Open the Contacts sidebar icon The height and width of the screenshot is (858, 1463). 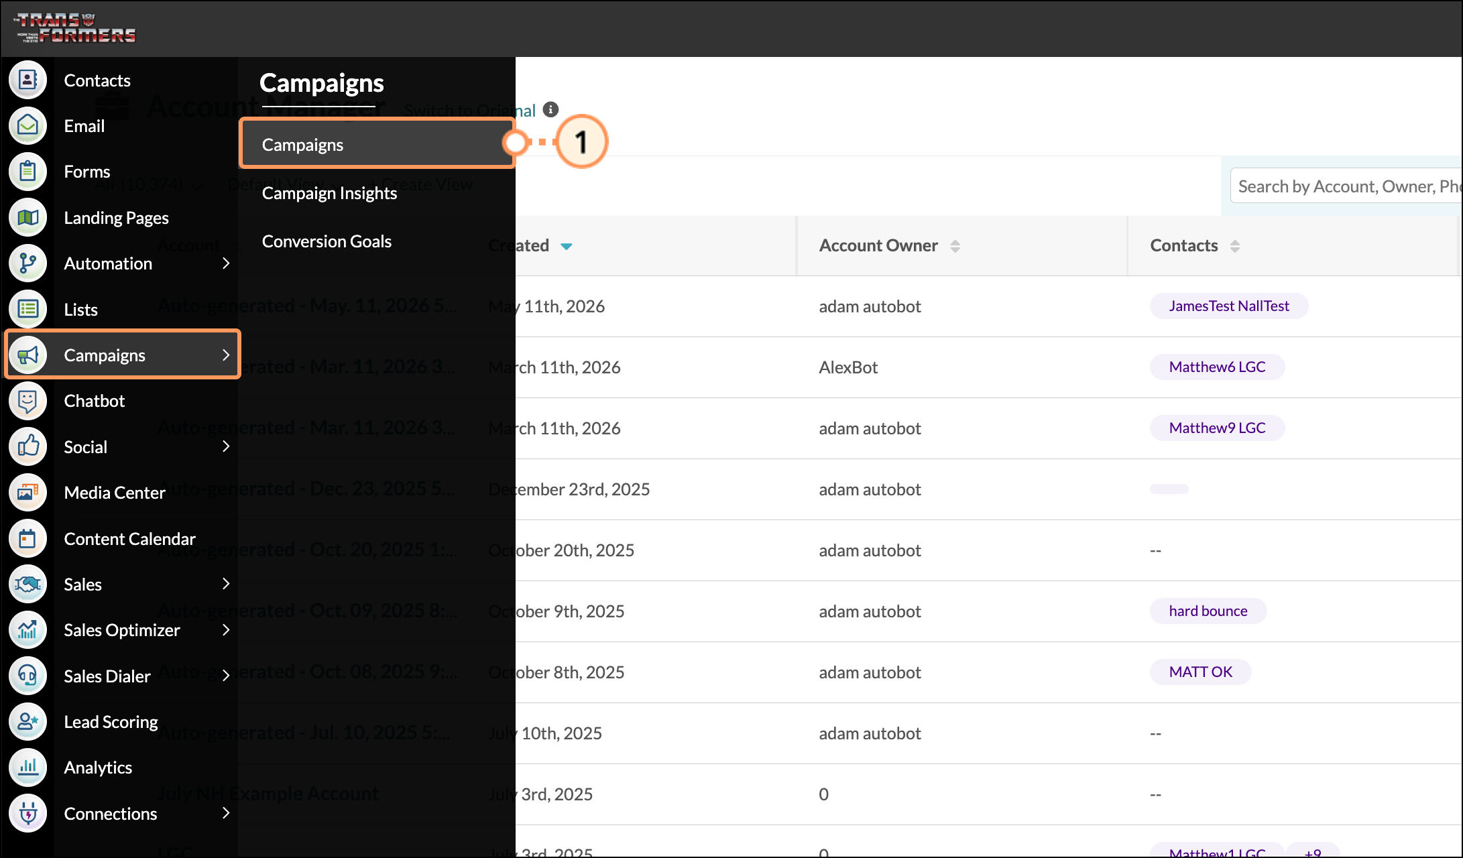[x=27, y=80]
